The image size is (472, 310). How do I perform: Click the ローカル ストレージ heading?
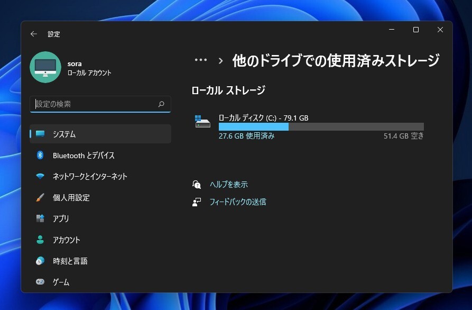[228, 90]
